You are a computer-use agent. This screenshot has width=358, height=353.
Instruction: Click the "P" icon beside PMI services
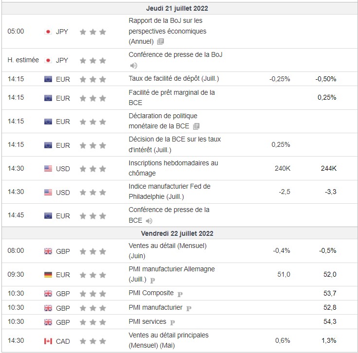(173, 322)
